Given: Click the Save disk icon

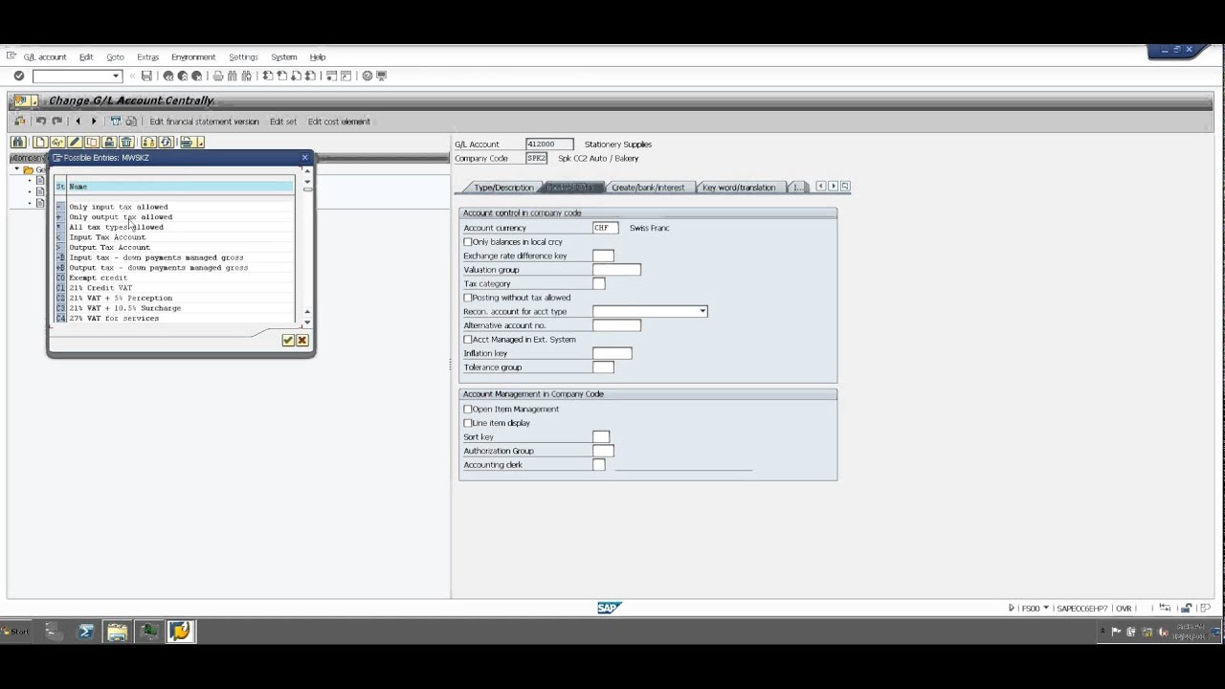Looking at the screenshot, I should point(146,76).
